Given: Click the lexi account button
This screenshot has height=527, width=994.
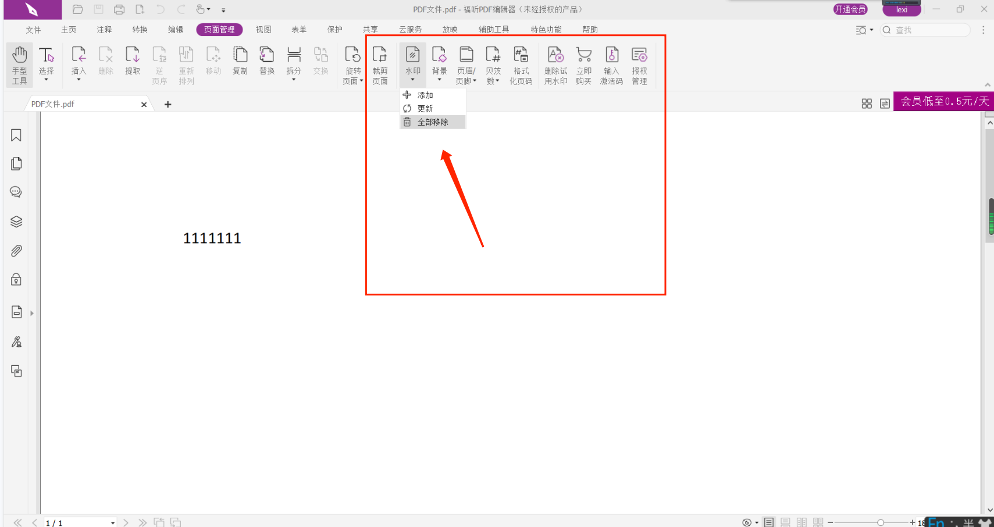Looking at the screenshot, I should coord(902,10).
